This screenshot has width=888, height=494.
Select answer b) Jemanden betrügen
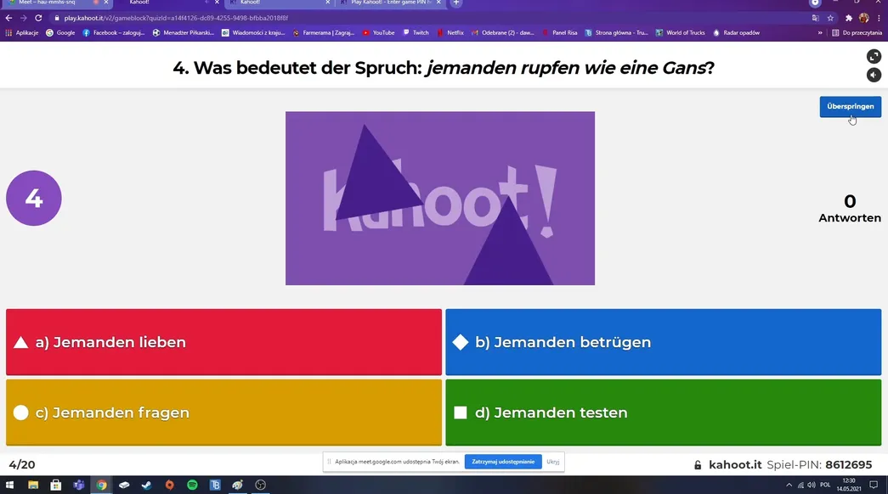tap(663, 342)
